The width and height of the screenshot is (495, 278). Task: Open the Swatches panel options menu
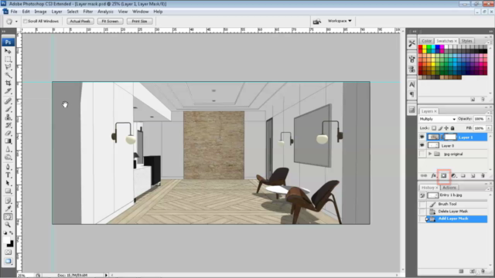[488, 42]
